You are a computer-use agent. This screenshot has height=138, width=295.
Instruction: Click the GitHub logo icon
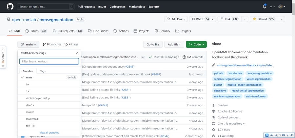[x=10, y=7]
